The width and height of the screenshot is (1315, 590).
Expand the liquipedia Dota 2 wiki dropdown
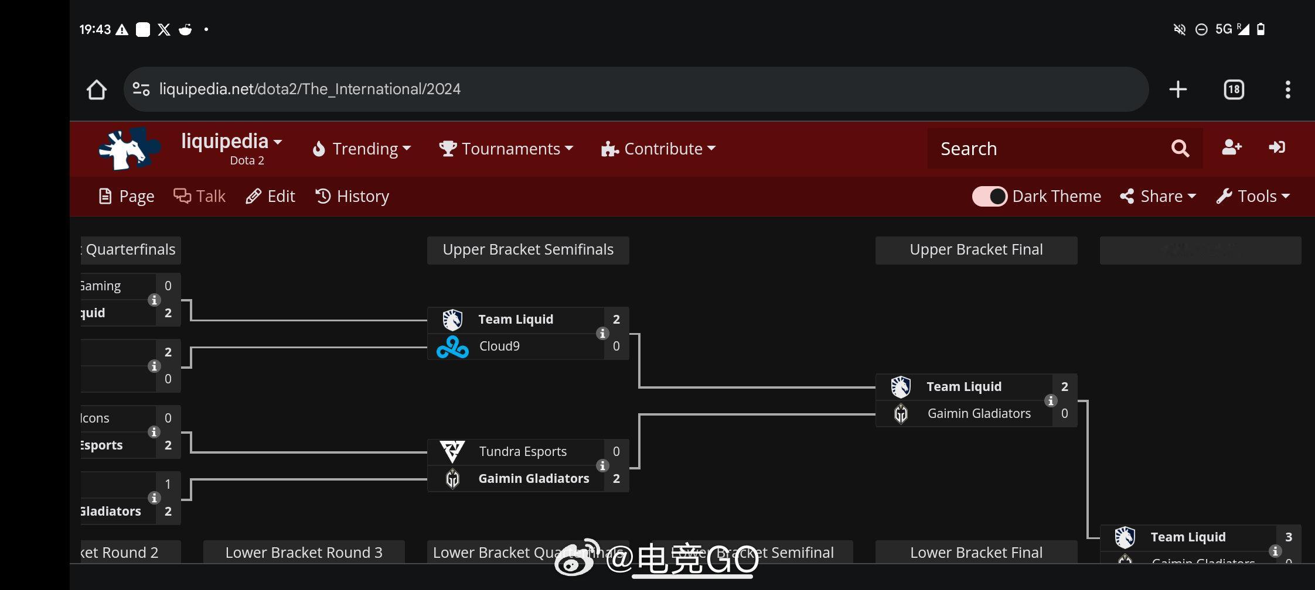[x=231, y=148]
